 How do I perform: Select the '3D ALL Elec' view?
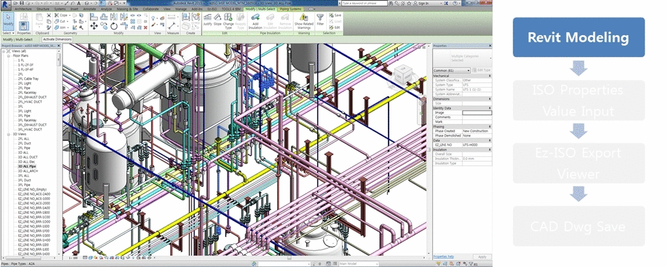coord(26,162)
